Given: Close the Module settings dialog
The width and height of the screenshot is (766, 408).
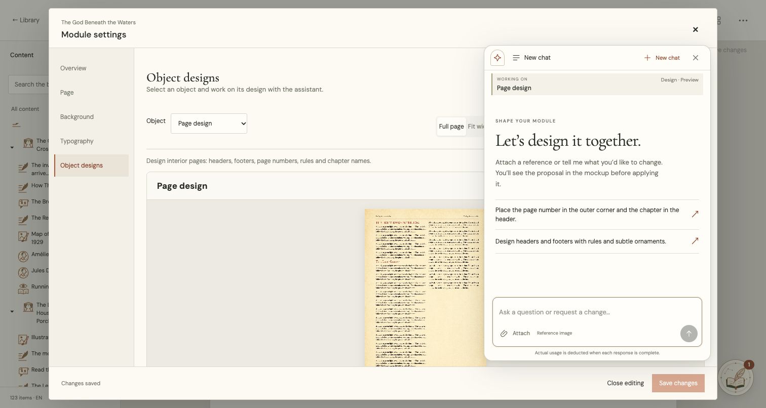Looking at the screenshot, I should [x=696, y=29].
